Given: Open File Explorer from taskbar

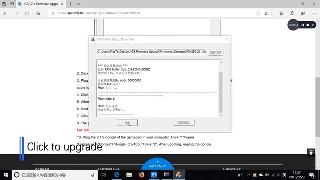Looking at the screenshot, I should (x=129, y=175).
